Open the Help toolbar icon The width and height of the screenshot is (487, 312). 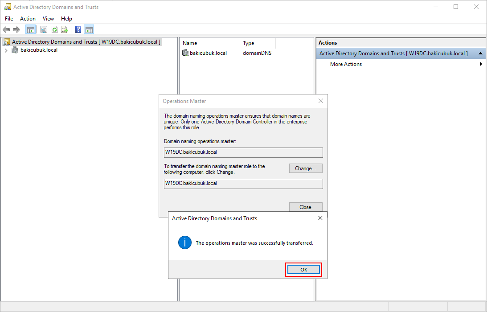78,29
